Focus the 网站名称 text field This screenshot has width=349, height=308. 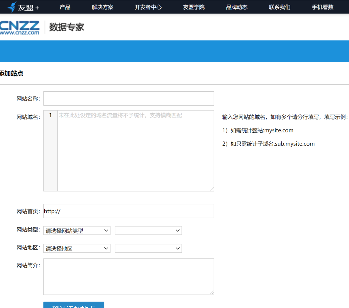pos(129,98)
